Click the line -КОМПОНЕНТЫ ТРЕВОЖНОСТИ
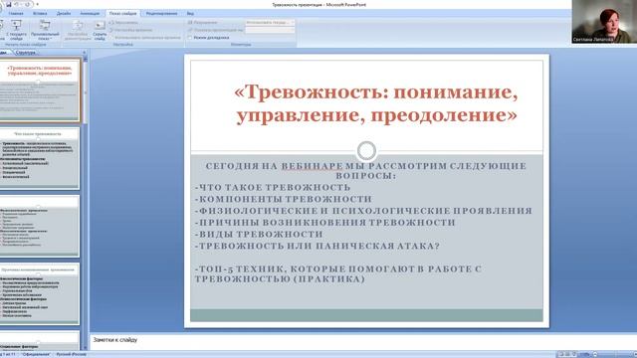 click(283, 199)
